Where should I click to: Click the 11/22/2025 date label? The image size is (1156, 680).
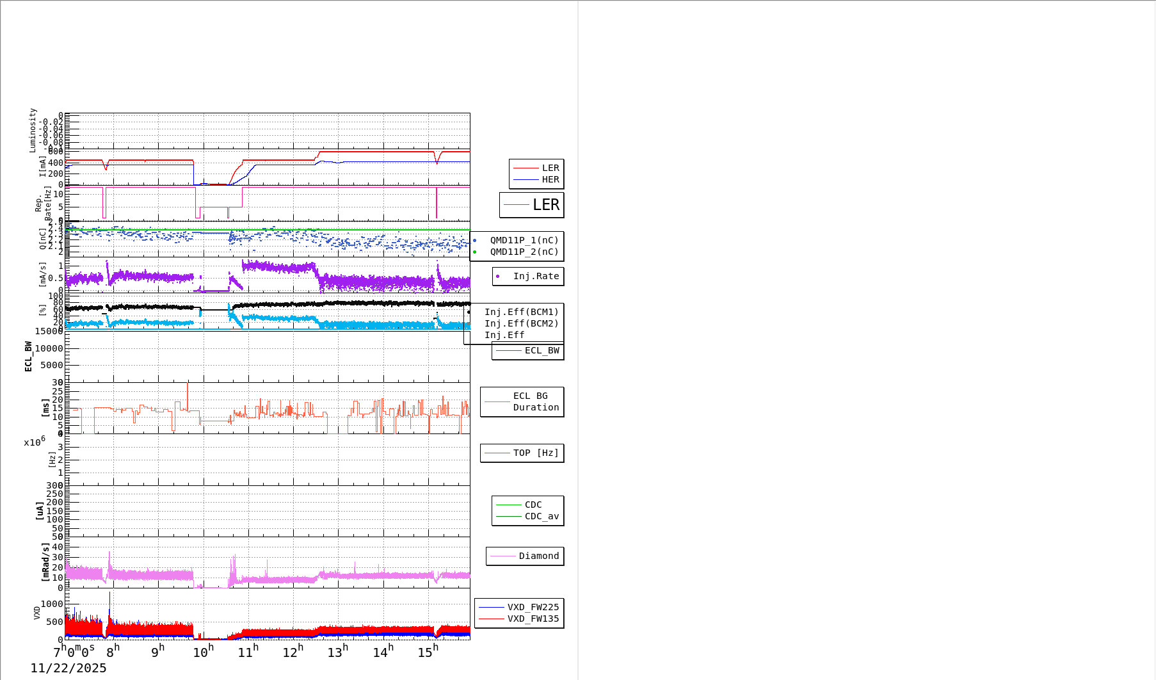[x=68, y=668]
